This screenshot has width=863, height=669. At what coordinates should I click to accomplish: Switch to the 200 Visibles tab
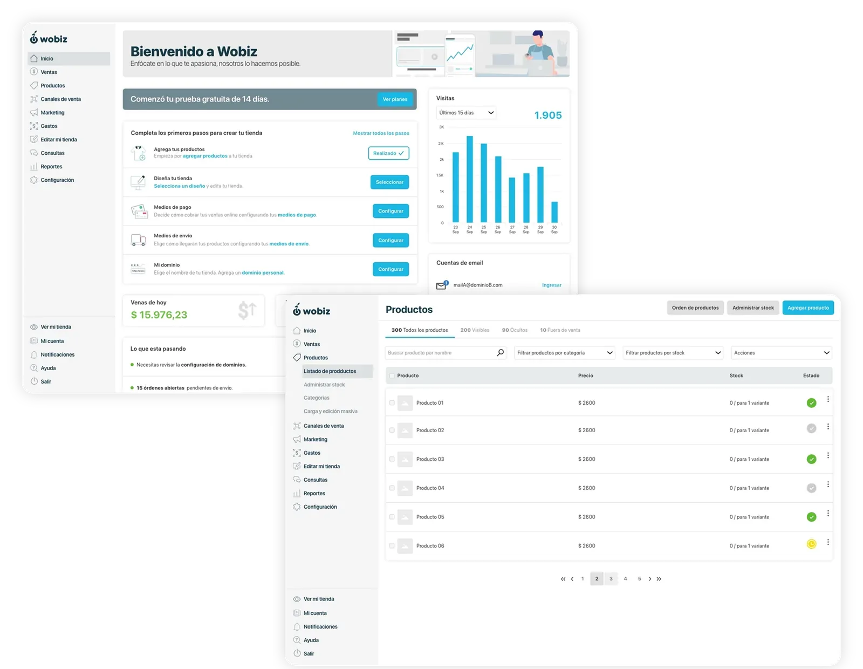click(x=475, y=330)
